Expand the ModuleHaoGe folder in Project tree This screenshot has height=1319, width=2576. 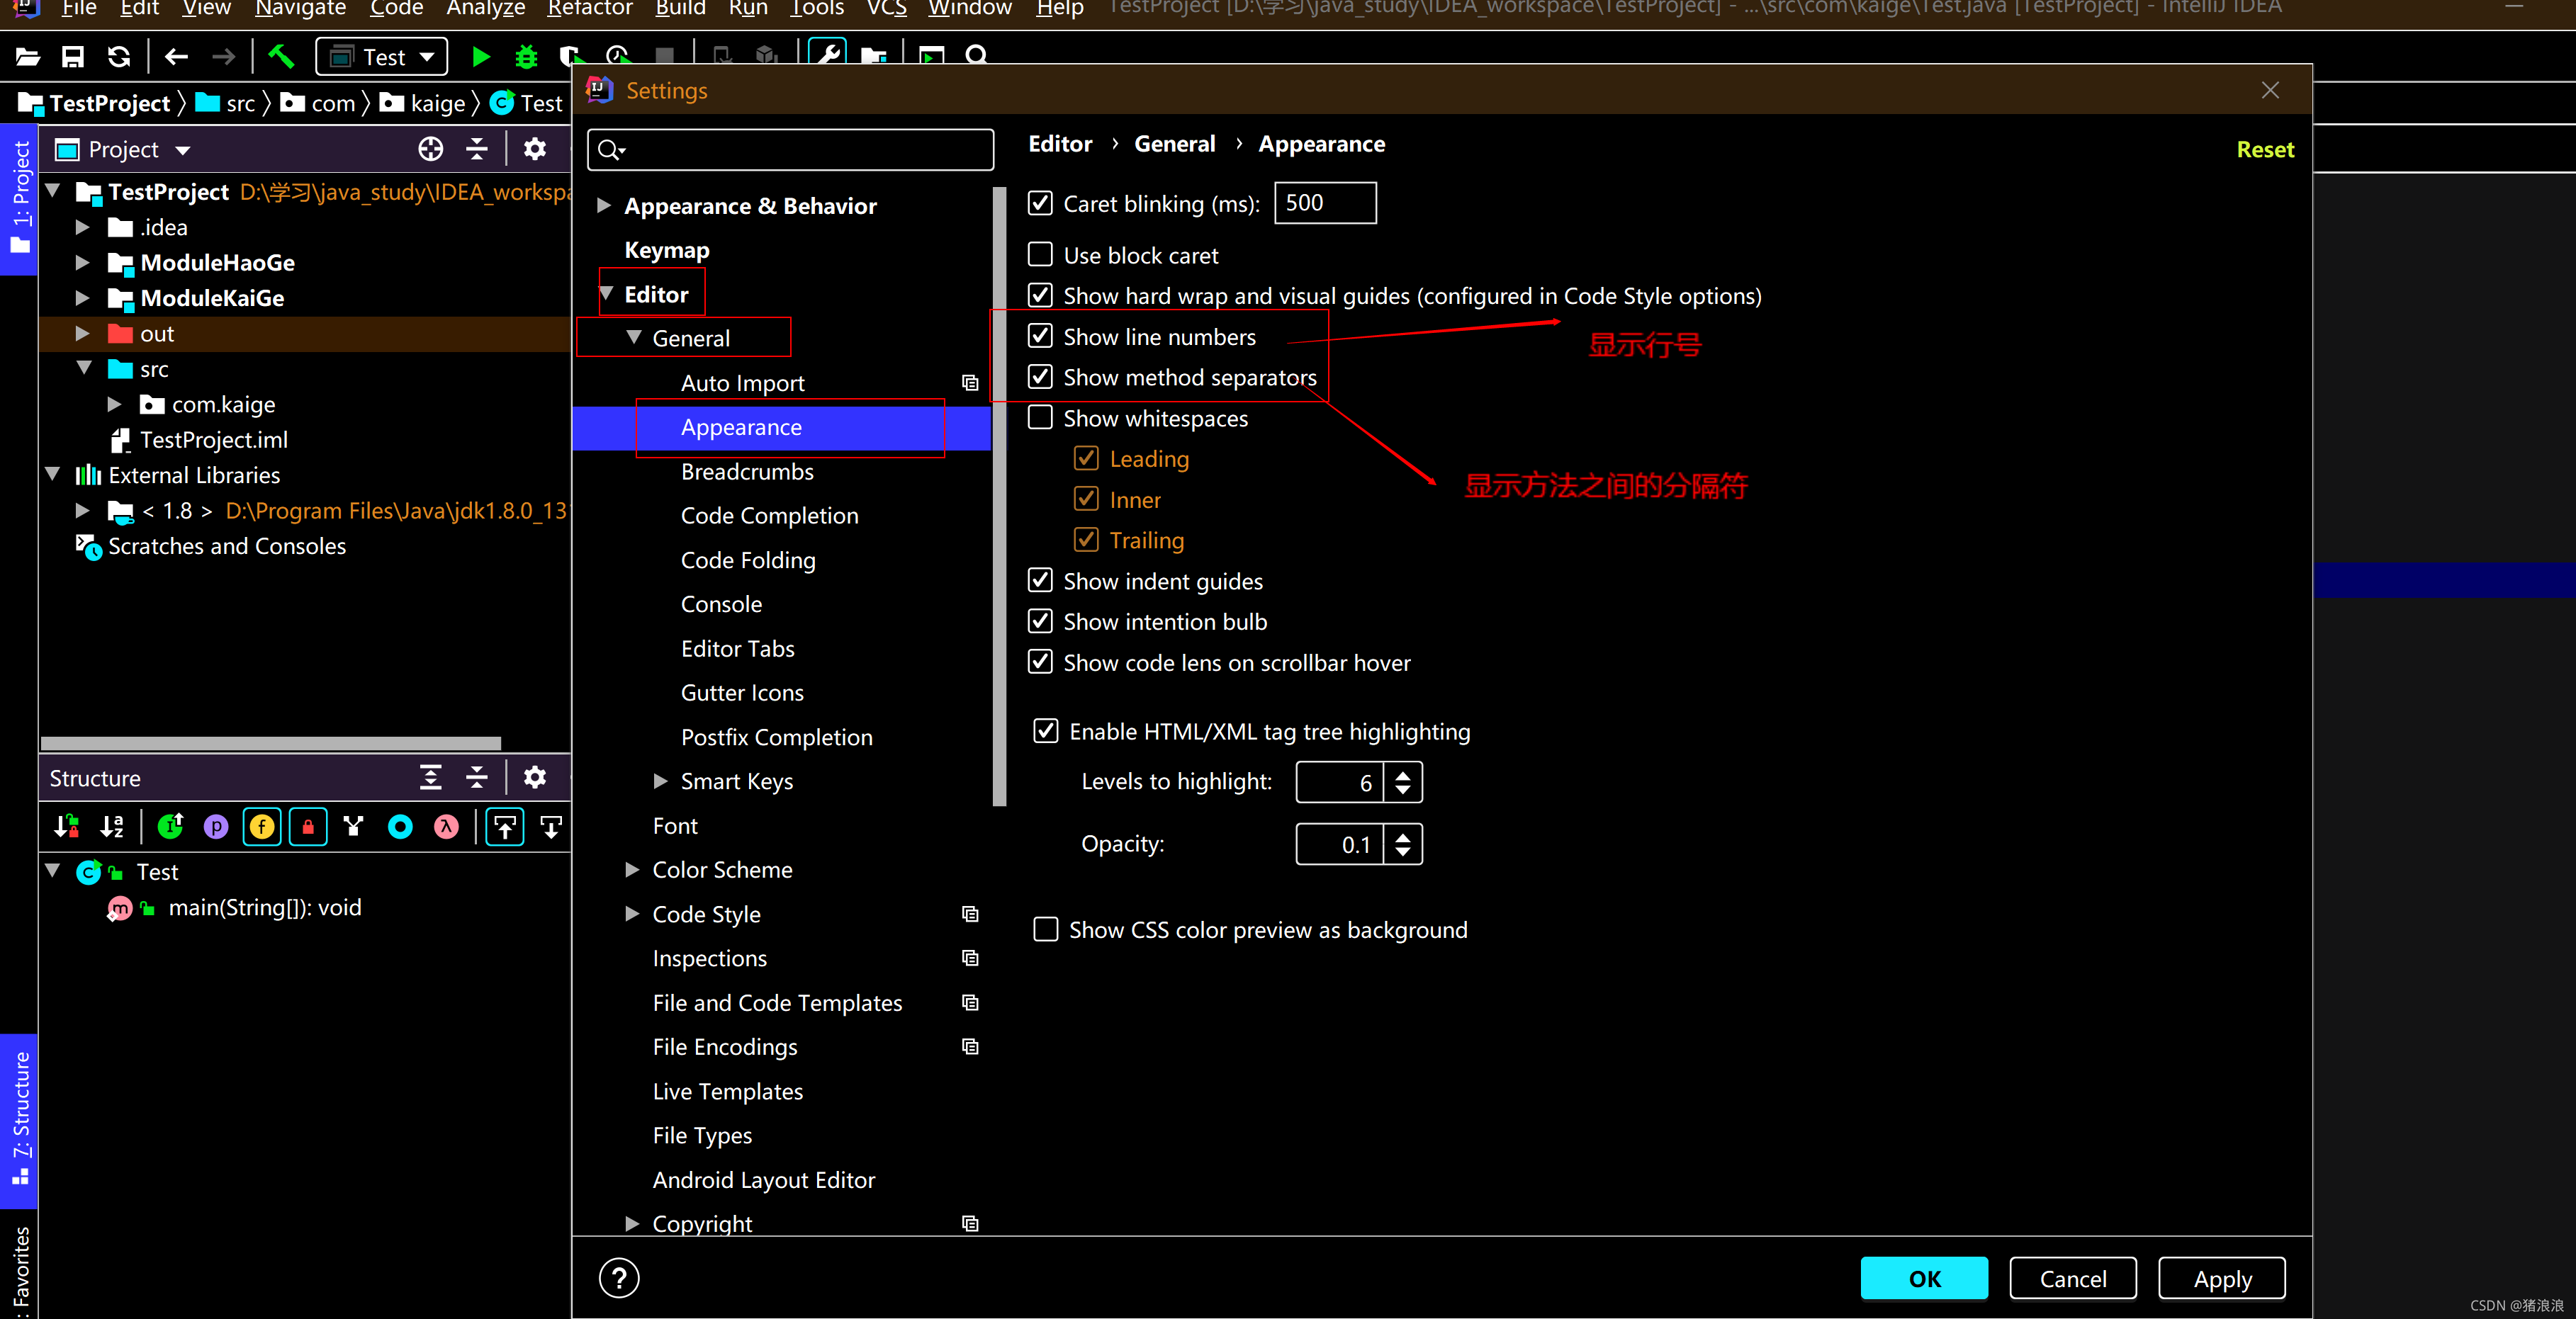pos(83,263)
